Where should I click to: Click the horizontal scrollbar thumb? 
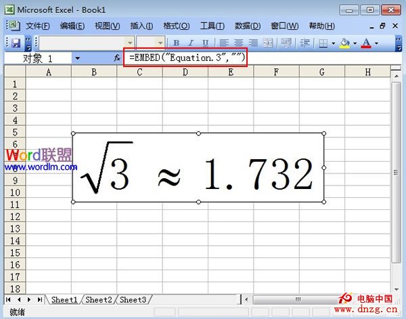[298, 299]
